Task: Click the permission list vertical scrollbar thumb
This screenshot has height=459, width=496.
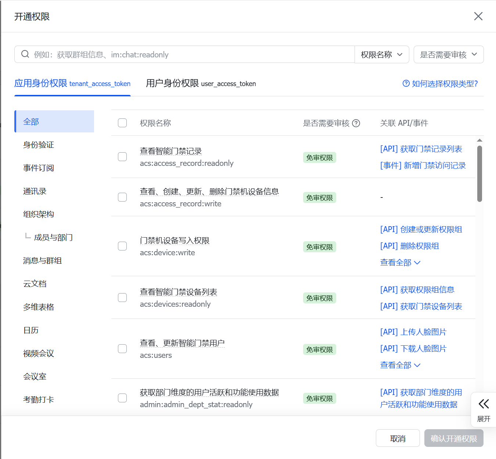Action: pos(479,174)
